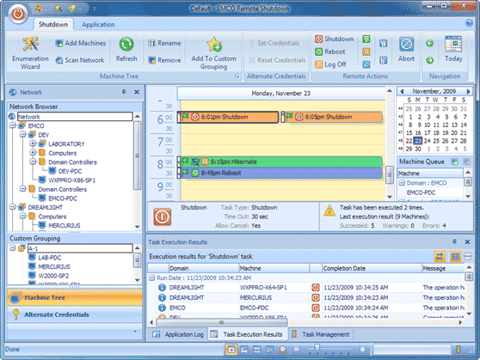480x360 pixels.
Task: Open the help icon at ribbon top right
Action: [469, 23]
